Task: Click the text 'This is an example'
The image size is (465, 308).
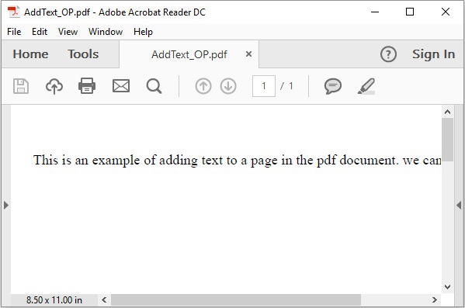Action: [87, 160]
